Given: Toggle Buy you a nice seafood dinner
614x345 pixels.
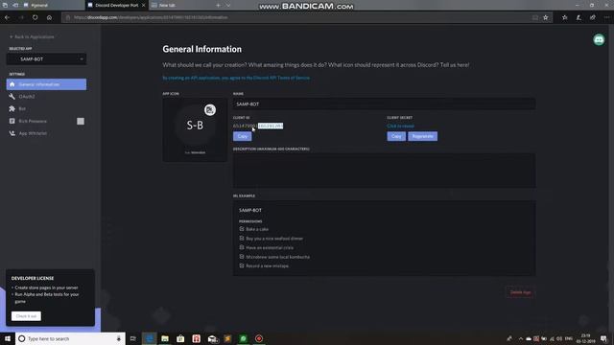Looking at the screenshot, I should point(242,239).
